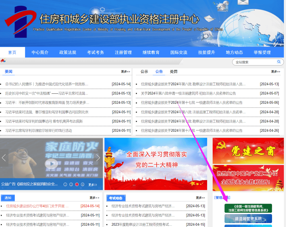Click the left arrow of the image carousel

click(x=4, y=157)
